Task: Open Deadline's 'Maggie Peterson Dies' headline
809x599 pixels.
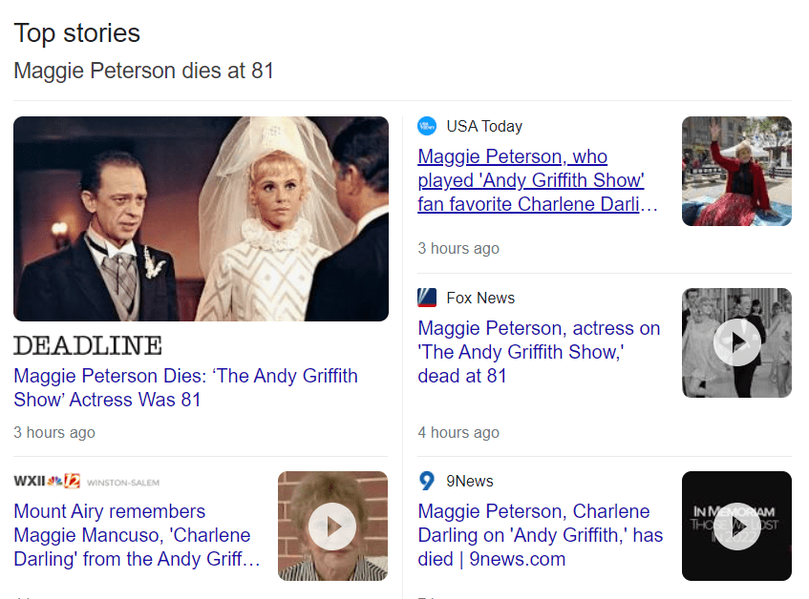Action: point(185,387)
